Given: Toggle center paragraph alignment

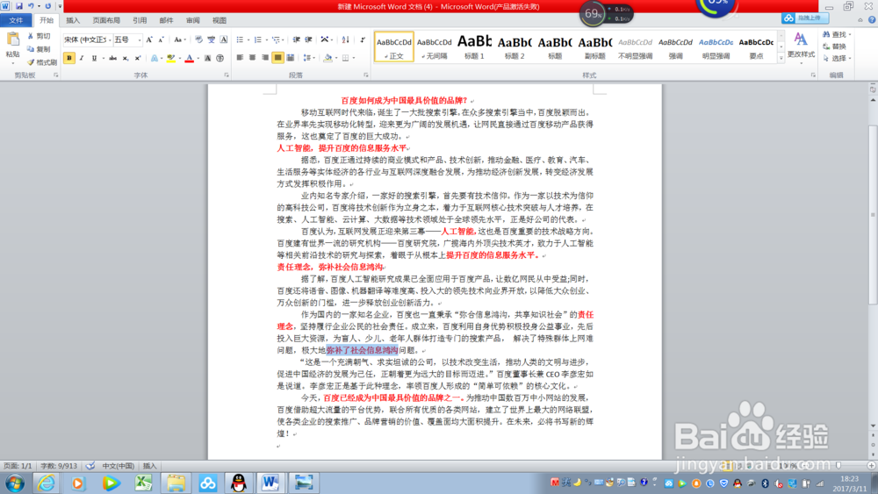Looking at the screenshot, I should (x=253, y=58).
